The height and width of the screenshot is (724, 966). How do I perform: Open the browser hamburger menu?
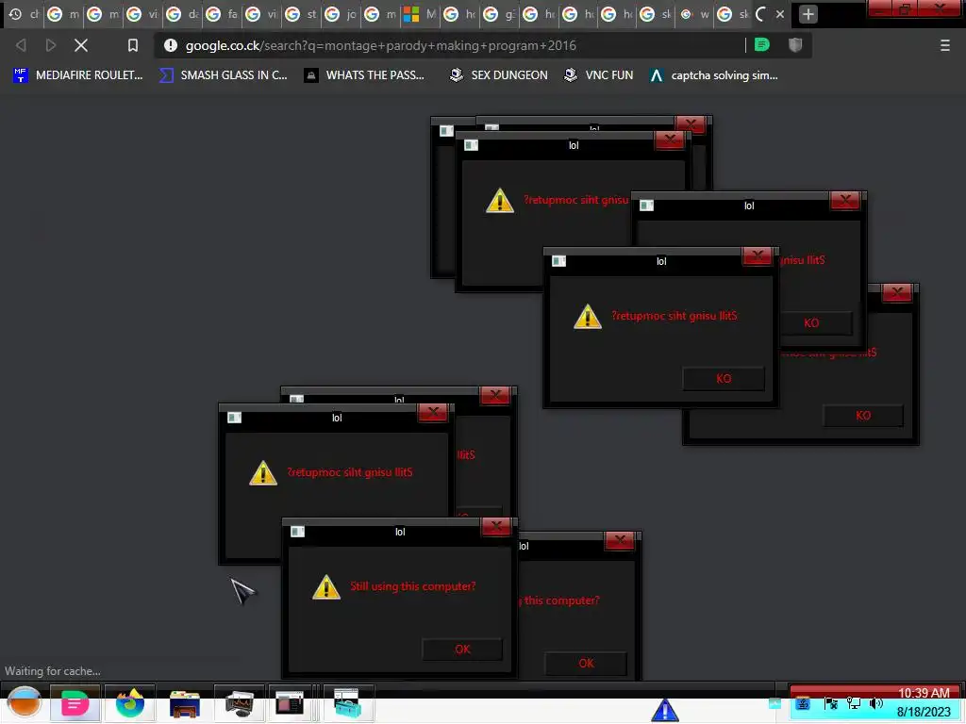coord(945,45)
